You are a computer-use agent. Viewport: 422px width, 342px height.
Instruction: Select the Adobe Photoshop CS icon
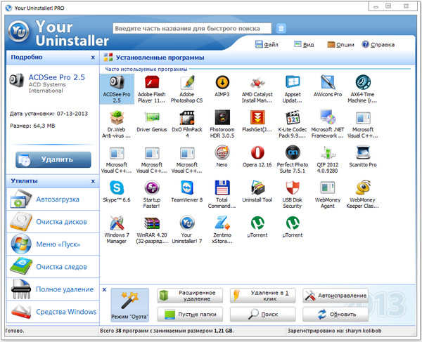[186, 83]
